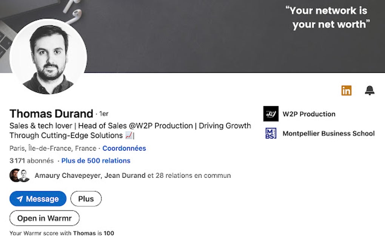Click the Warmr score text line
385x241 pixels.
[x=62, y=233]
